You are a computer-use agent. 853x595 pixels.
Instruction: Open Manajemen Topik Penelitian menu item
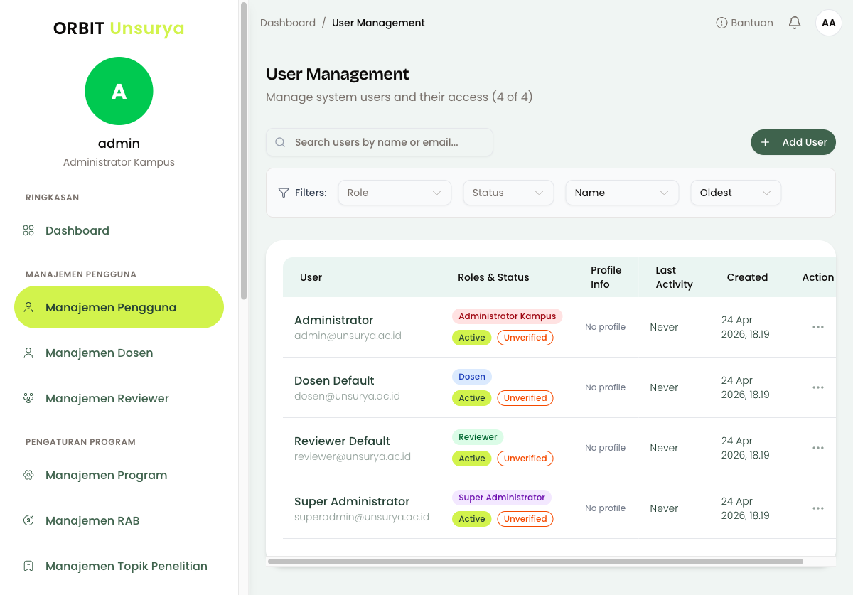pyautogui.click(x=119, y=566)
